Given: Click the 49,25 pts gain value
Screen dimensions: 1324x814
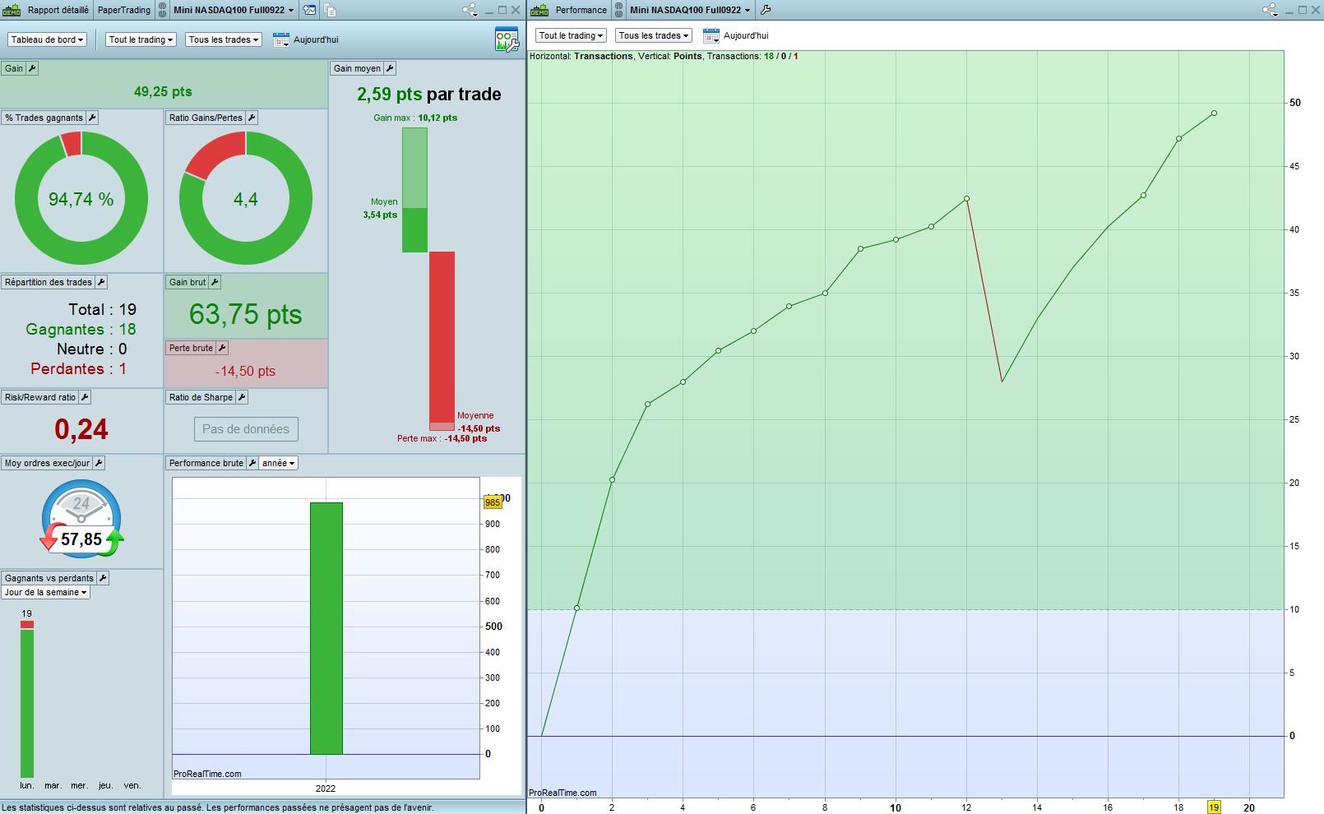Looking at the screenshot, I should [163, 92].
